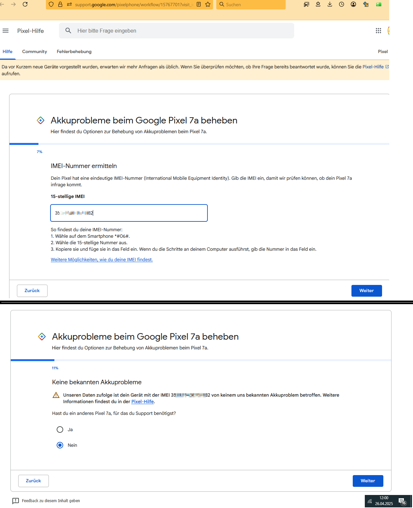
Task: Open browsing History via clock icon
Action: (x=341, y=4)
